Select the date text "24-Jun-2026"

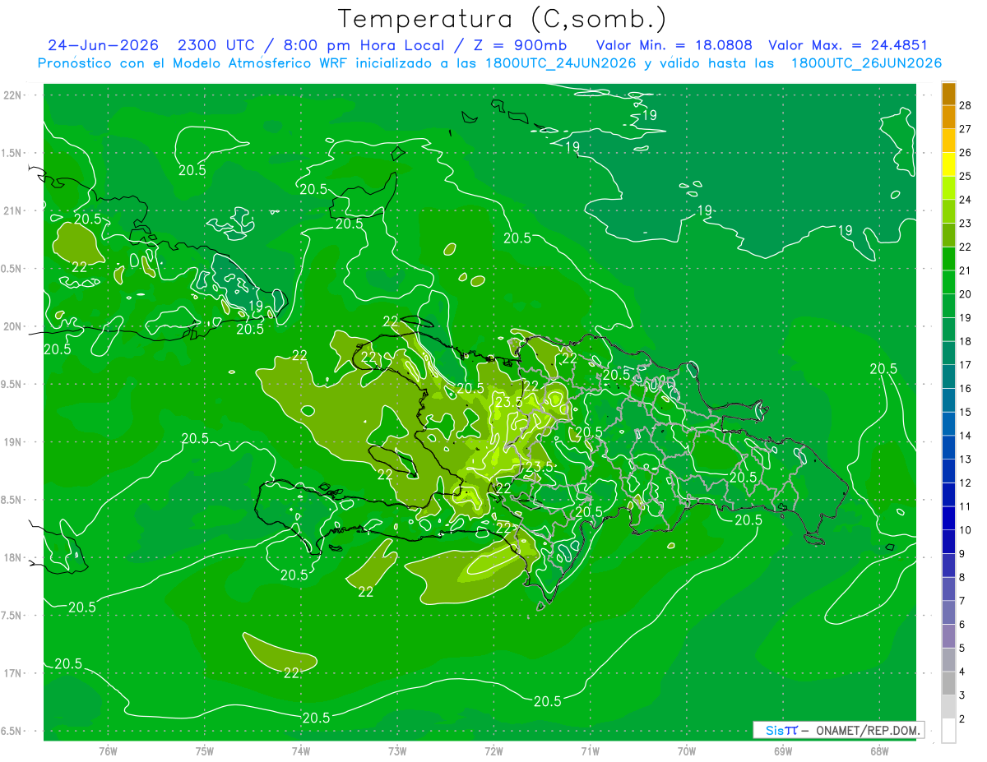pyautogui.click(x=103, y=45)
